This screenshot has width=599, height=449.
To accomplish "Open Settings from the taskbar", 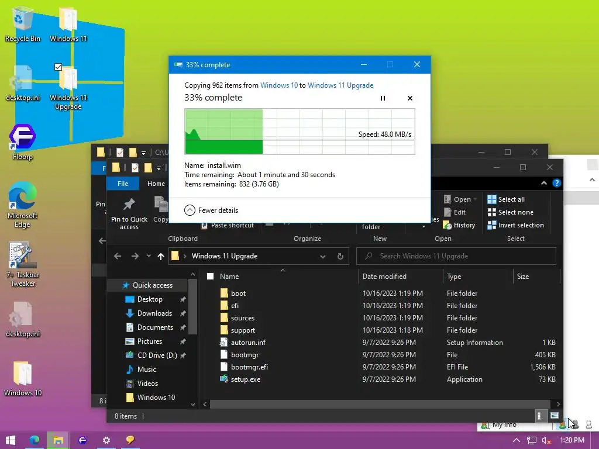I will coord(106,440).
